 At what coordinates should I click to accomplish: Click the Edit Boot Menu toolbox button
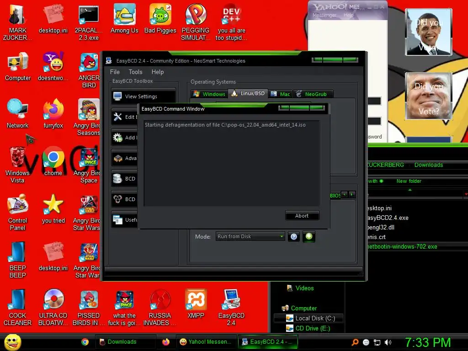coord(124,117)
